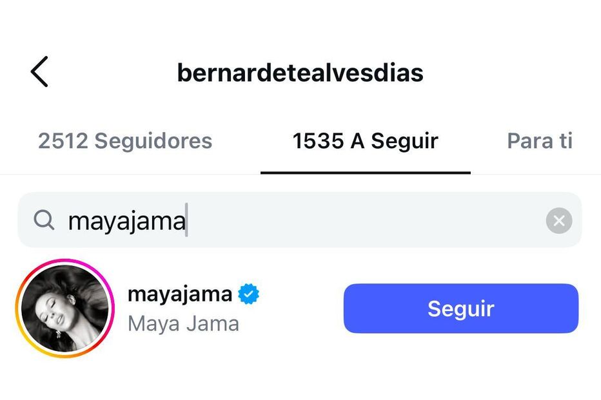Open mayajama's profile from the result
The image size is (601, 400).
(x=181, y=293)
